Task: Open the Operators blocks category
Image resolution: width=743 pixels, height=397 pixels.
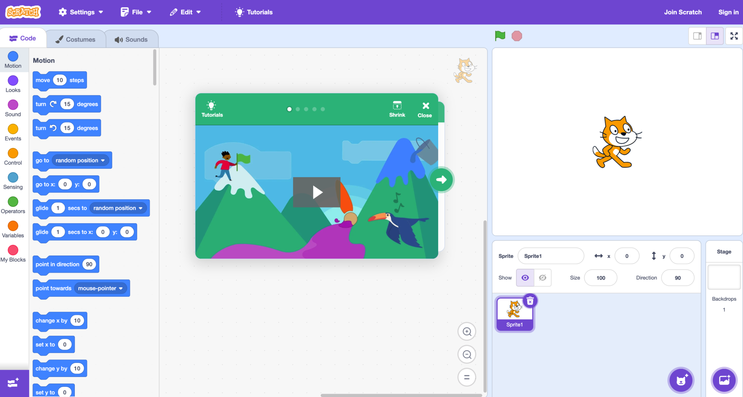Action: click(13, 205)
